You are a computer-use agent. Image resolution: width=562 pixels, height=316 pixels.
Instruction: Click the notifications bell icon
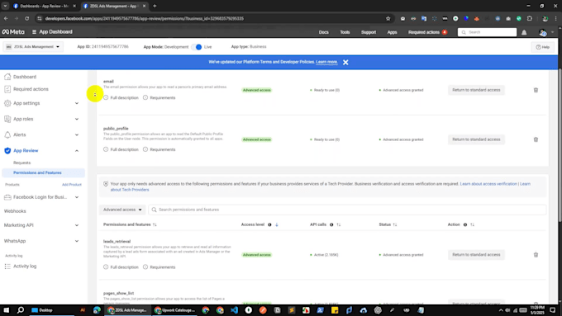(524, 32)
